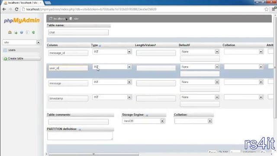
Task: Open the blue query window icon
Action: pos(22,32)
